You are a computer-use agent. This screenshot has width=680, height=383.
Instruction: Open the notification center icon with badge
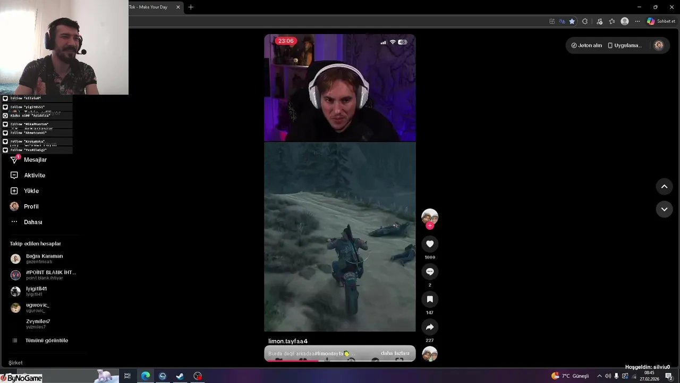[669, 376]
